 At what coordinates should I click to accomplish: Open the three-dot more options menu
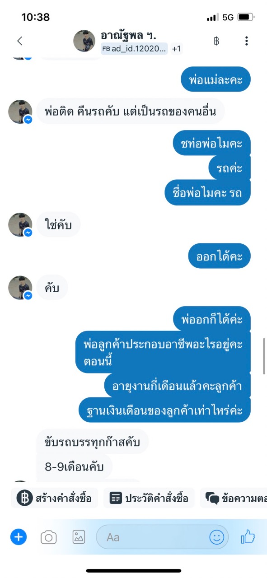tap(246, 41)
